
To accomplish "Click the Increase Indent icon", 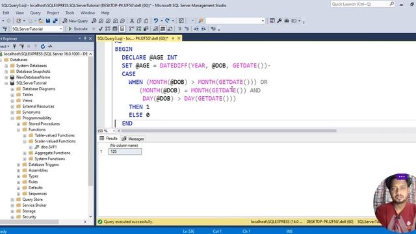I will (x=203, y=29).
